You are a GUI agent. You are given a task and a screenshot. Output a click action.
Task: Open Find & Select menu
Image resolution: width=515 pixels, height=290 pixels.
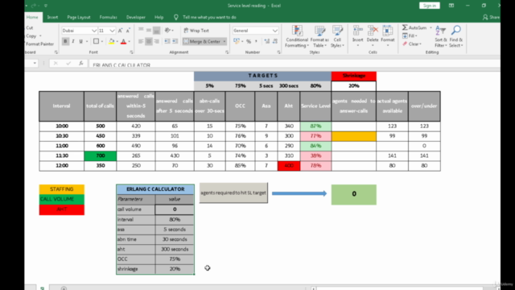(x=456, y=36)
